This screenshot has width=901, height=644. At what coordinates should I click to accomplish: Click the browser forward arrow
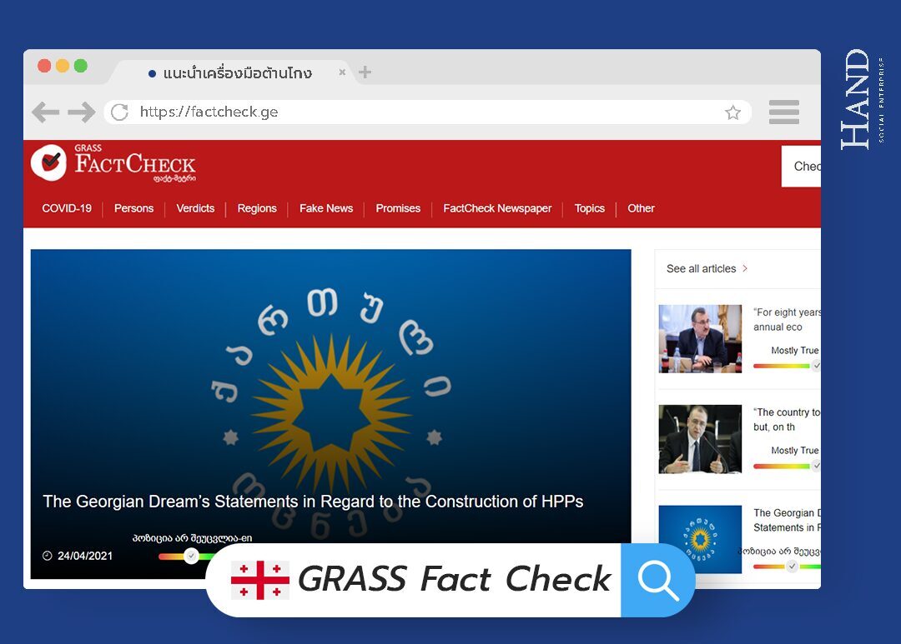click(x=82, y=112)
